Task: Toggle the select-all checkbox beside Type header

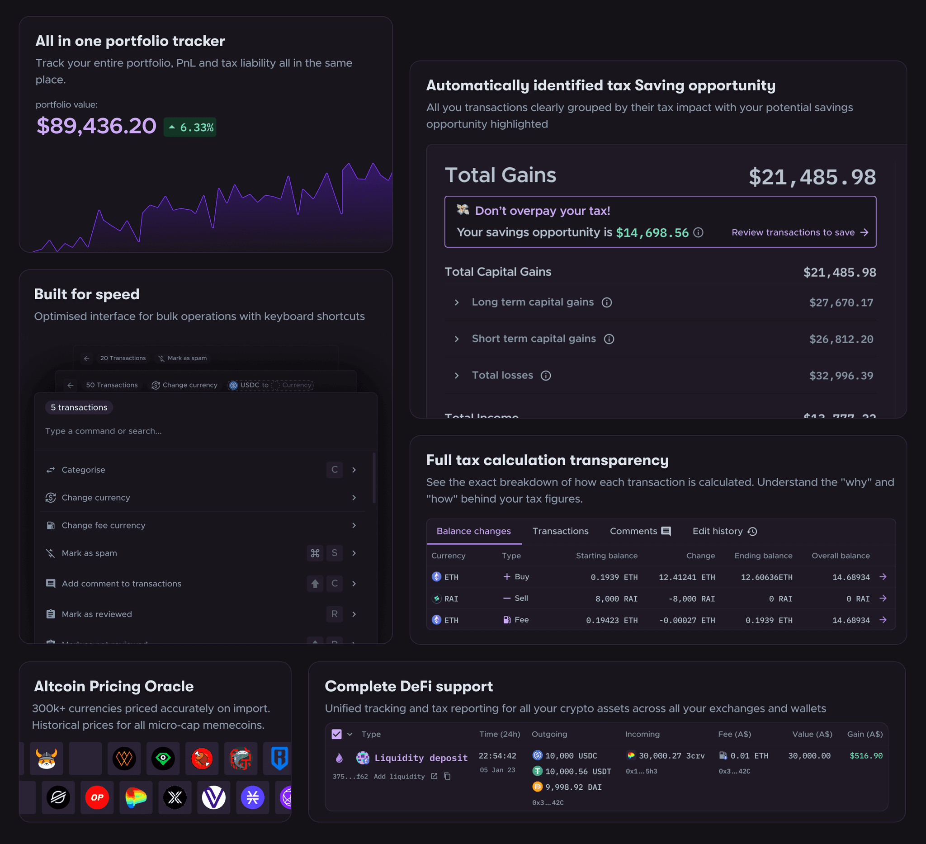Action: [336, 734]
